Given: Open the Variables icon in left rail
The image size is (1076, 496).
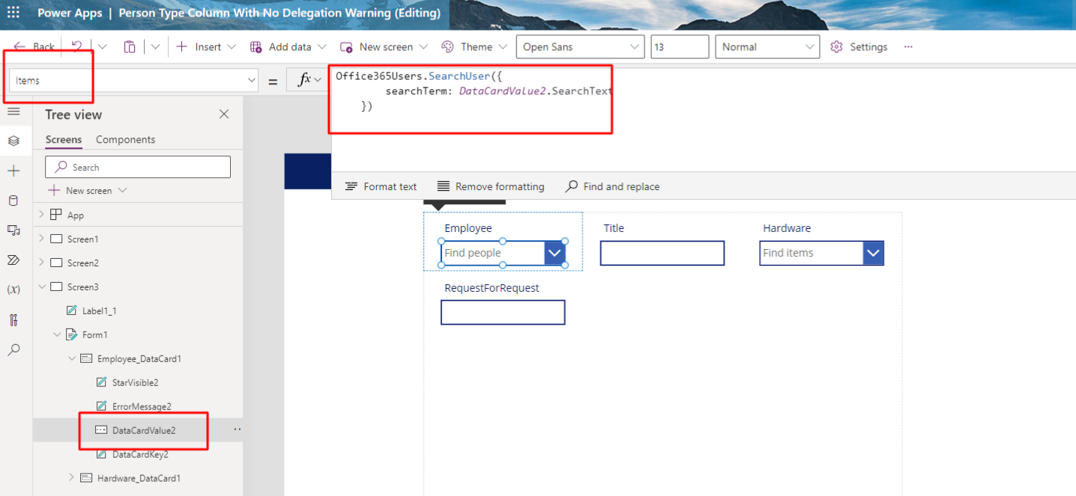Looking at the screenshot, I should 13,290.
